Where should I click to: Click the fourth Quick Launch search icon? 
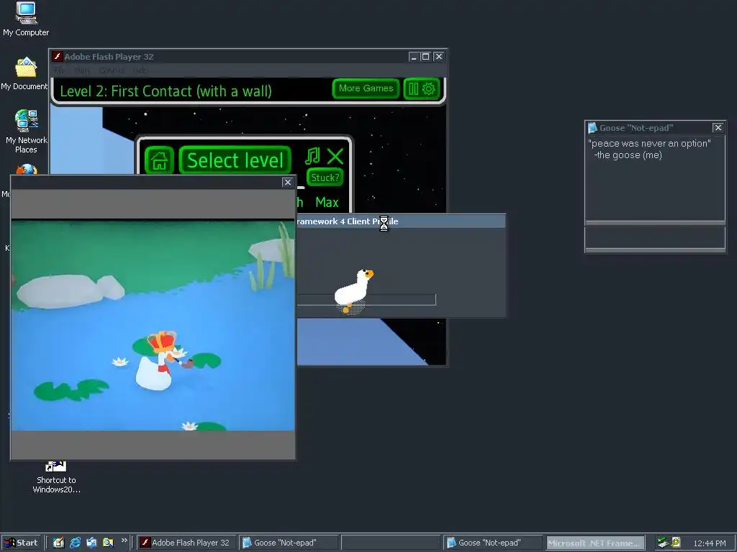pyautogui.click(x=108, y=543)
